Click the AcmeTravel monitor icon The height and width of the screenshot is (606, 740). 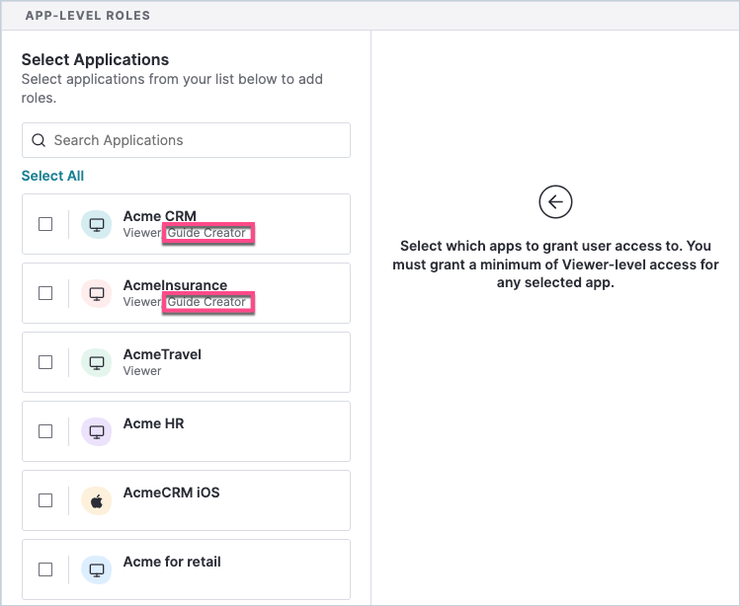pos(96,362)
